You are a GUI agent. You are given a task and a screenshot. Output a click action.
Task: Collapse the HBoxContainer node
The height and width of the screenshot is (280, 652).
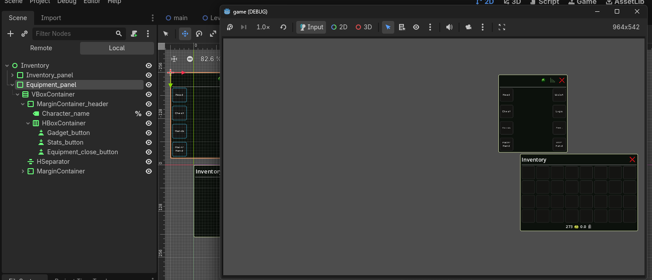pos(28,123)
